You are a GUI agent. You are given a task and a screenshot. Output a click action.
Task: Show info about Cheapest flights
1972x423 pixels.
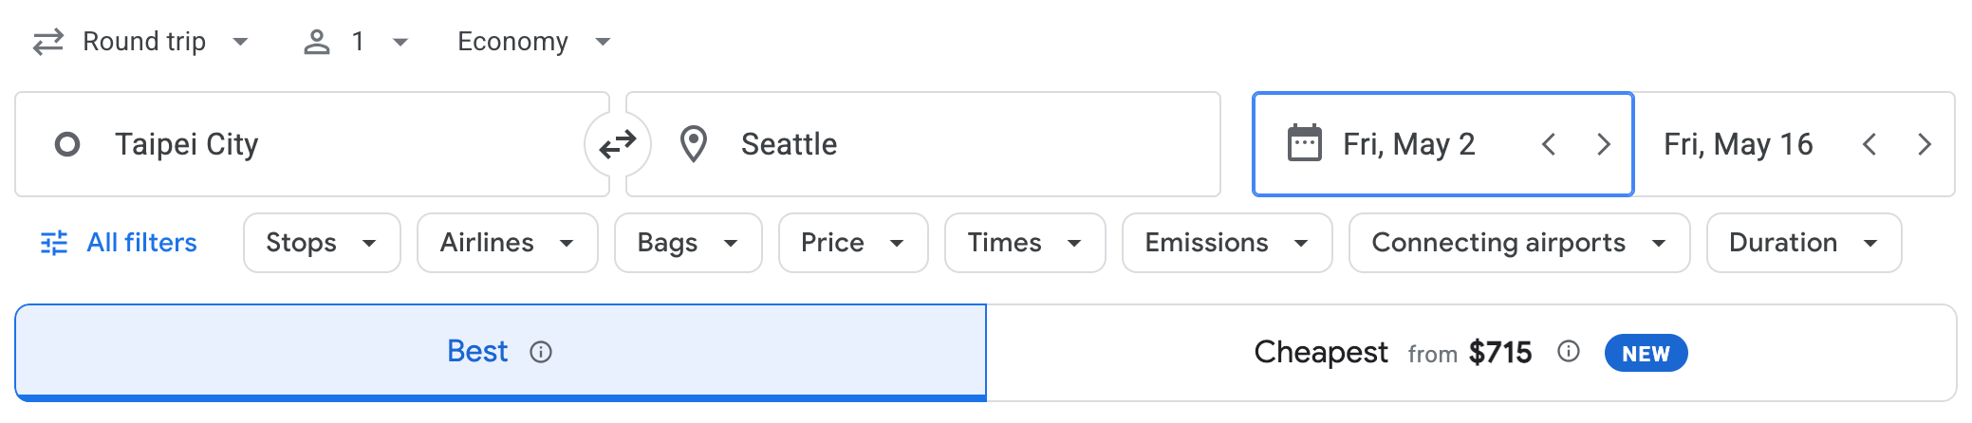(1569, 352)
